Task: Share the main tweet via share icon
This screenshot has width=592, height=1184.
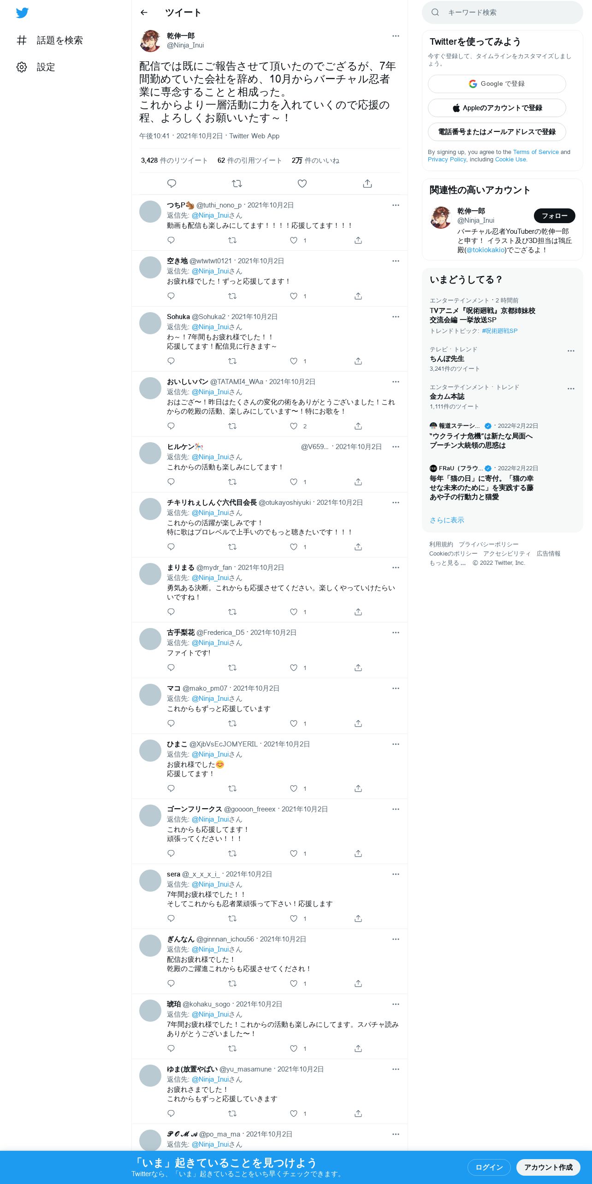Action: click(367, 184)
